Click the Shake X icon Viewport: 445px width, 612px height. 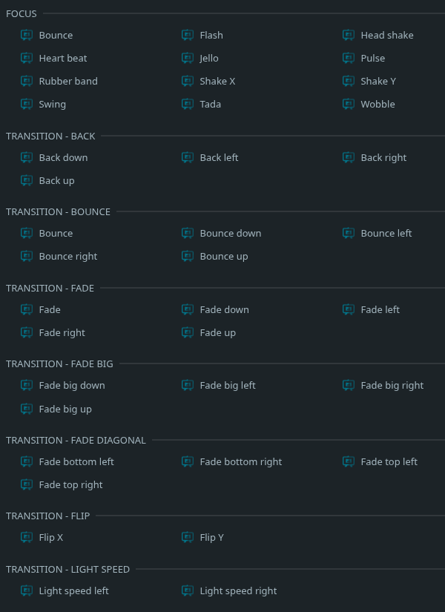[188, 81]
